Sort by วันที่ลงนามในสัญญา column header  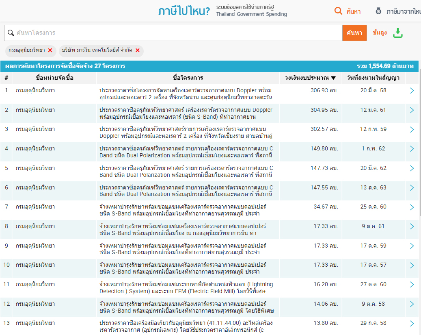pyautogui.click(x=373, y=78)
